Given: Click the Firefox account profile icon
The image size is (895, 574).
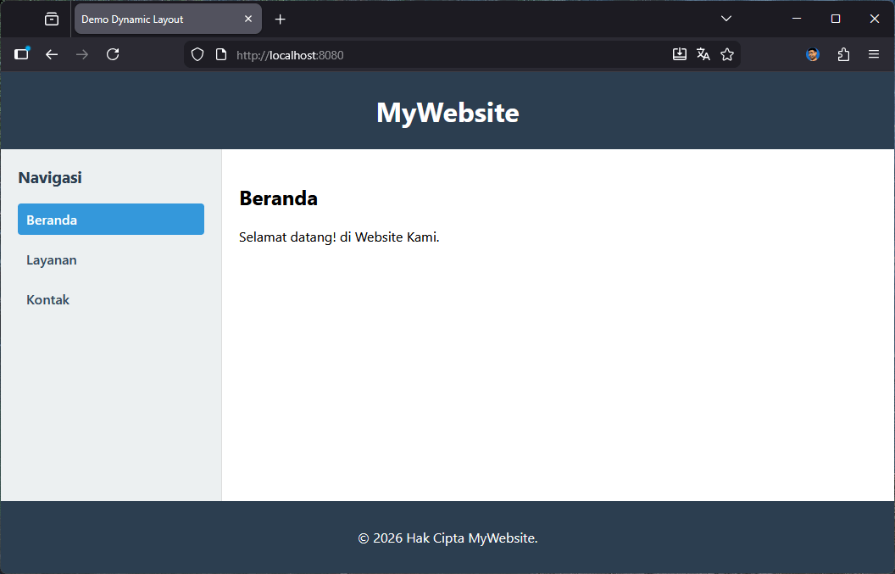Looking at the screenshot, I should [x=813, y=53].
